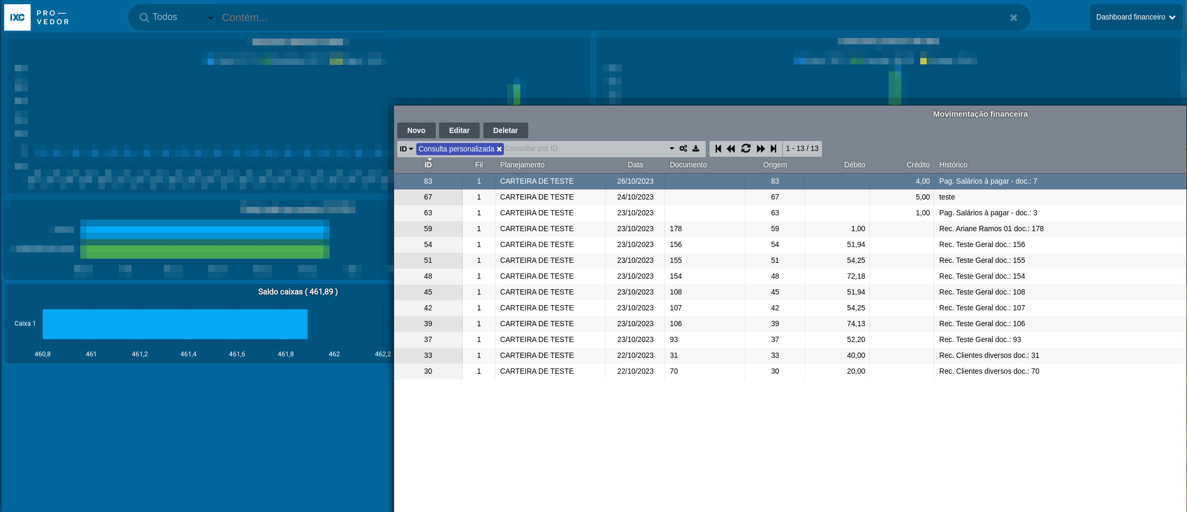The width and height of the screenshot is (1187, 512).
Task: Click the date 26/10/2023
Action: (635, 181)
